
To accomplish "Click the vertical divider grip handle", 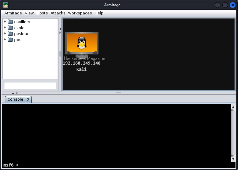I will click(x=60, y=54).
